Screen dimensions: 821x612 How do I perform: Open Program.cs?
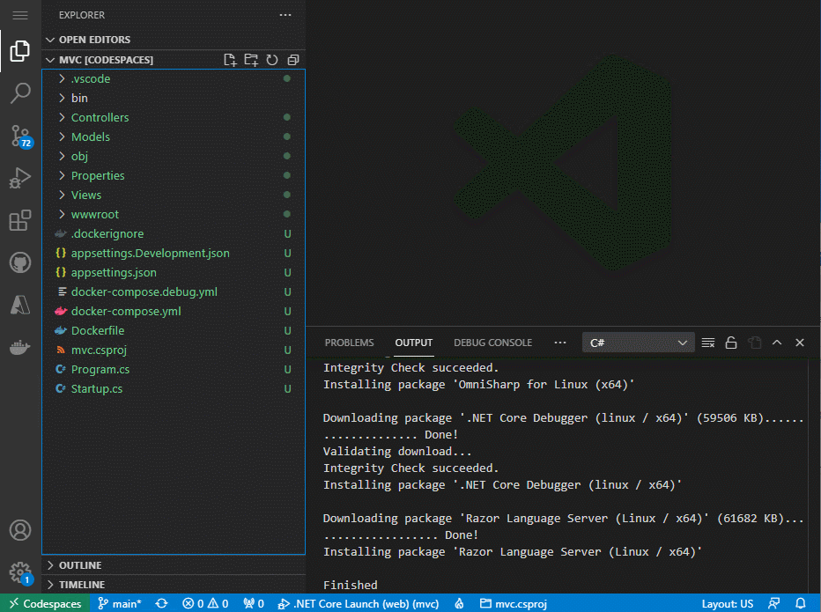pos(174,369)
